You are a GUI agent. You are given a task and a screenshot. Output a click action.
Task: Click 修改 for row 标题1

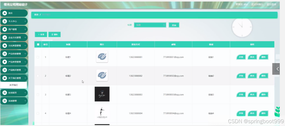pyautogui.click(x=252, y=57)
